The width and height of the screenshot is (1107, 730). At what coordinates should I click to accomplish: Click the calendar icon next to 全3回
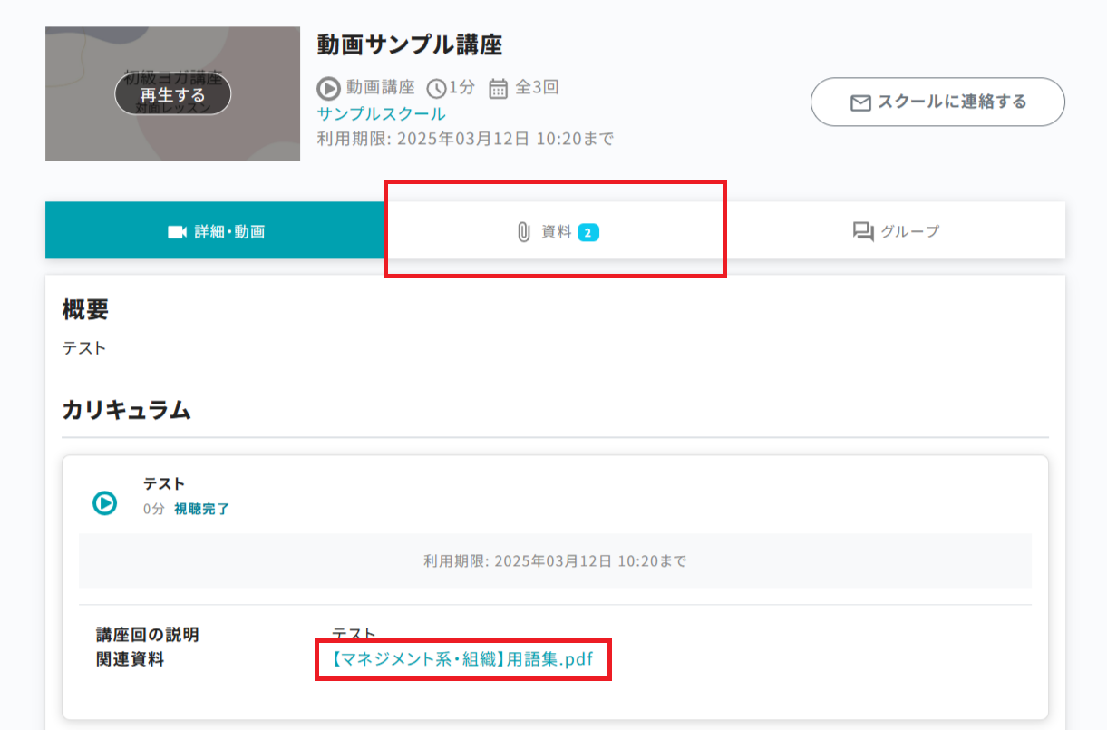coord(498,88)
